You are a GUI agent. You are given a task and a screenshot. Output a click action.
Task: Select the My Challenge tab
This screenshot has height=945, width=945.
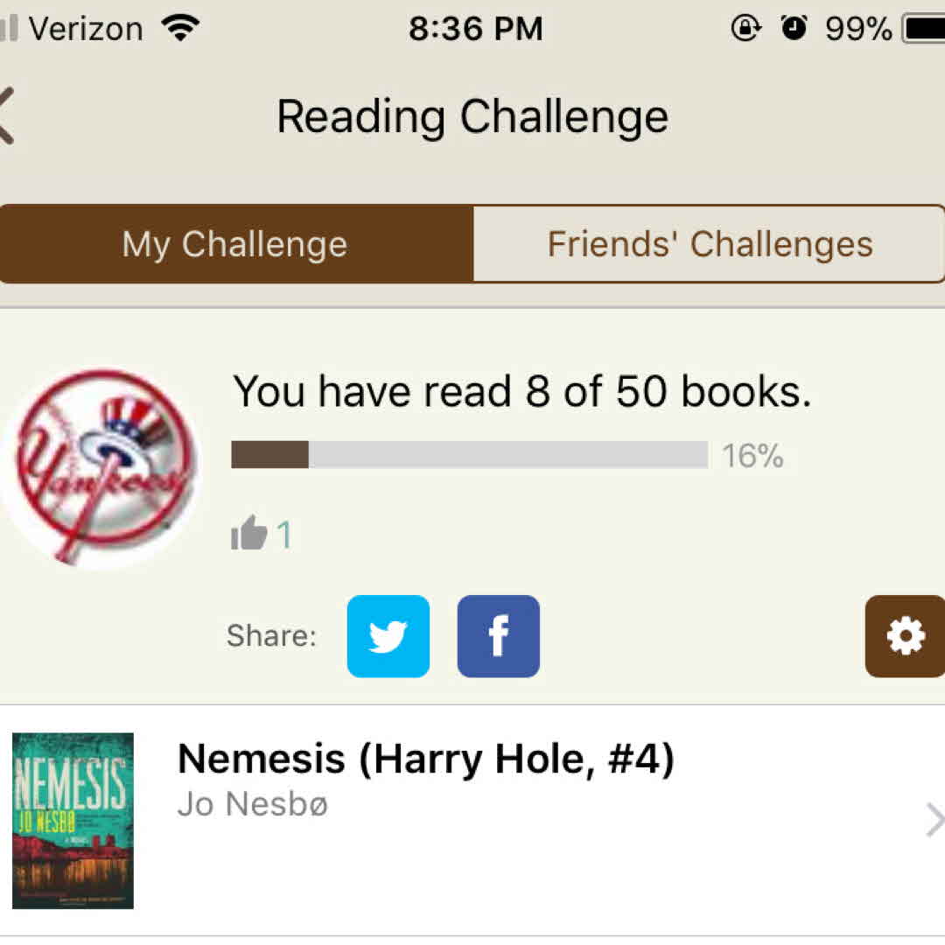[x=235, y=244]
